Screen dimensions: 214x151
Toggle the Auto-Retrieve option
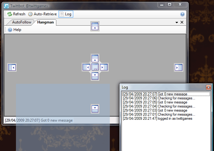[42, 14]
